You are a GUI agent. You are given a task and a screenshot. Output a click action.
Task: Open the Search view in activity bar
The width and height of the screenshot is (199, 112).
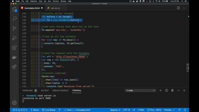click(14, 19)
